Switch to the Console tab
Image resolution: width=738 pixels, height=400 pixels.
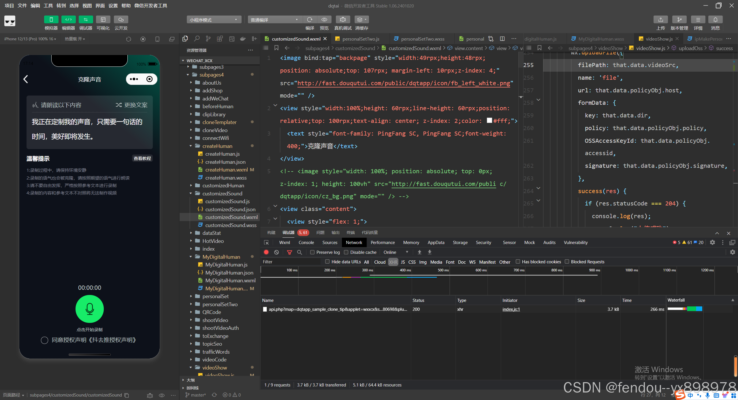306,242
